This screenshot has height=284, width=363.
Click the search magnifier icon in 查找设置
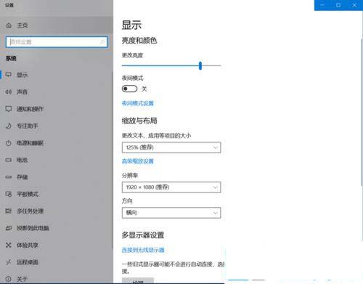click(102, 42)
